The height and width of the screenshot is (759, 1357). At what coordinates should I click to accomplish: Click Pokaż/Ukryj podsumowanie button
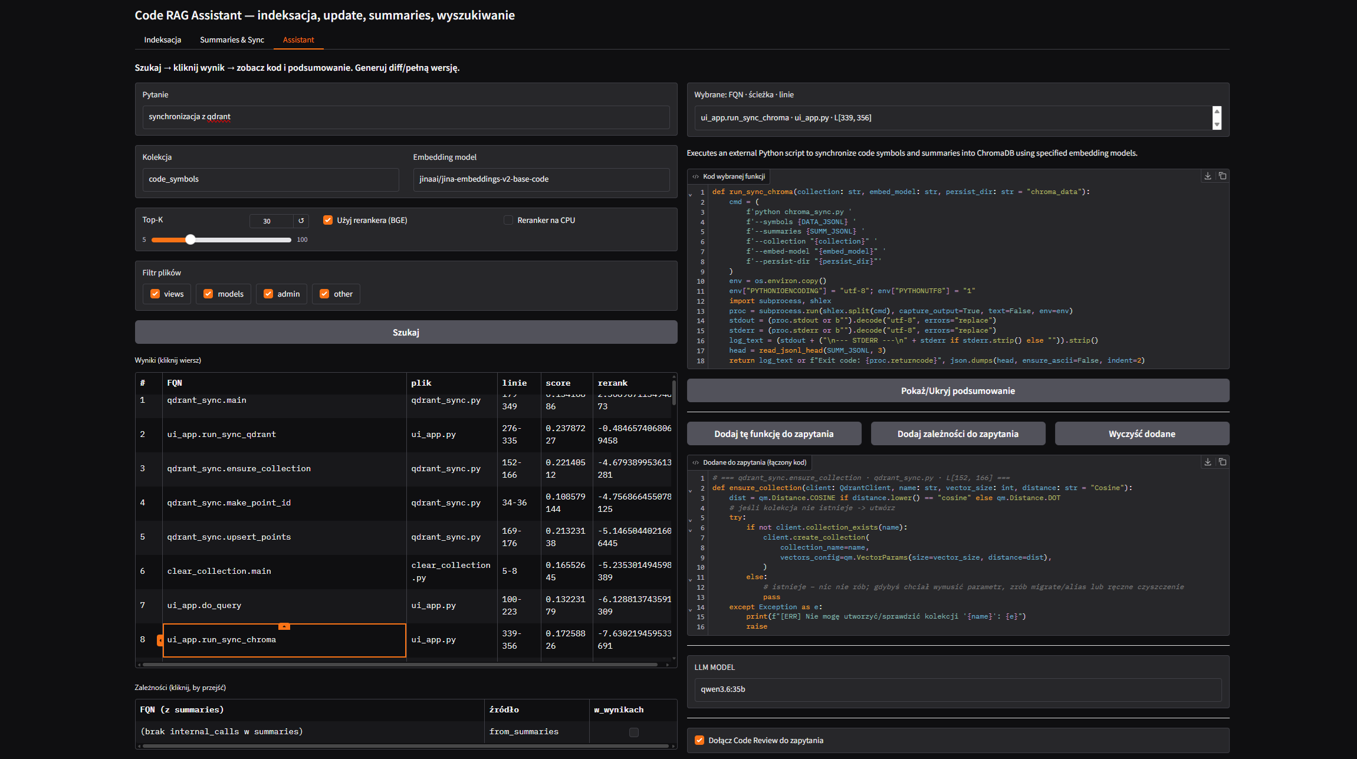(958, 390)
